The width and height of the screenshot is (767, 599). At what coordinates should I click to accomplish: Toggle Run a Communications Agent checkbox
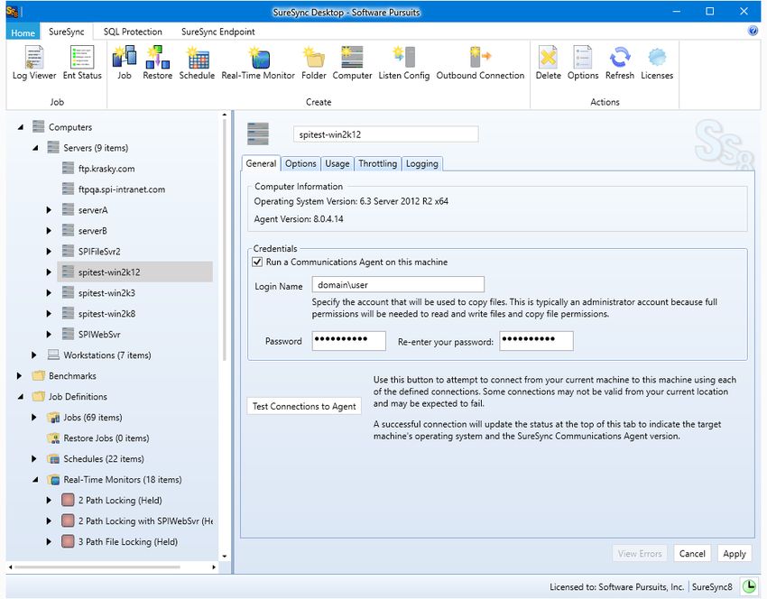(x=257, y=263)
